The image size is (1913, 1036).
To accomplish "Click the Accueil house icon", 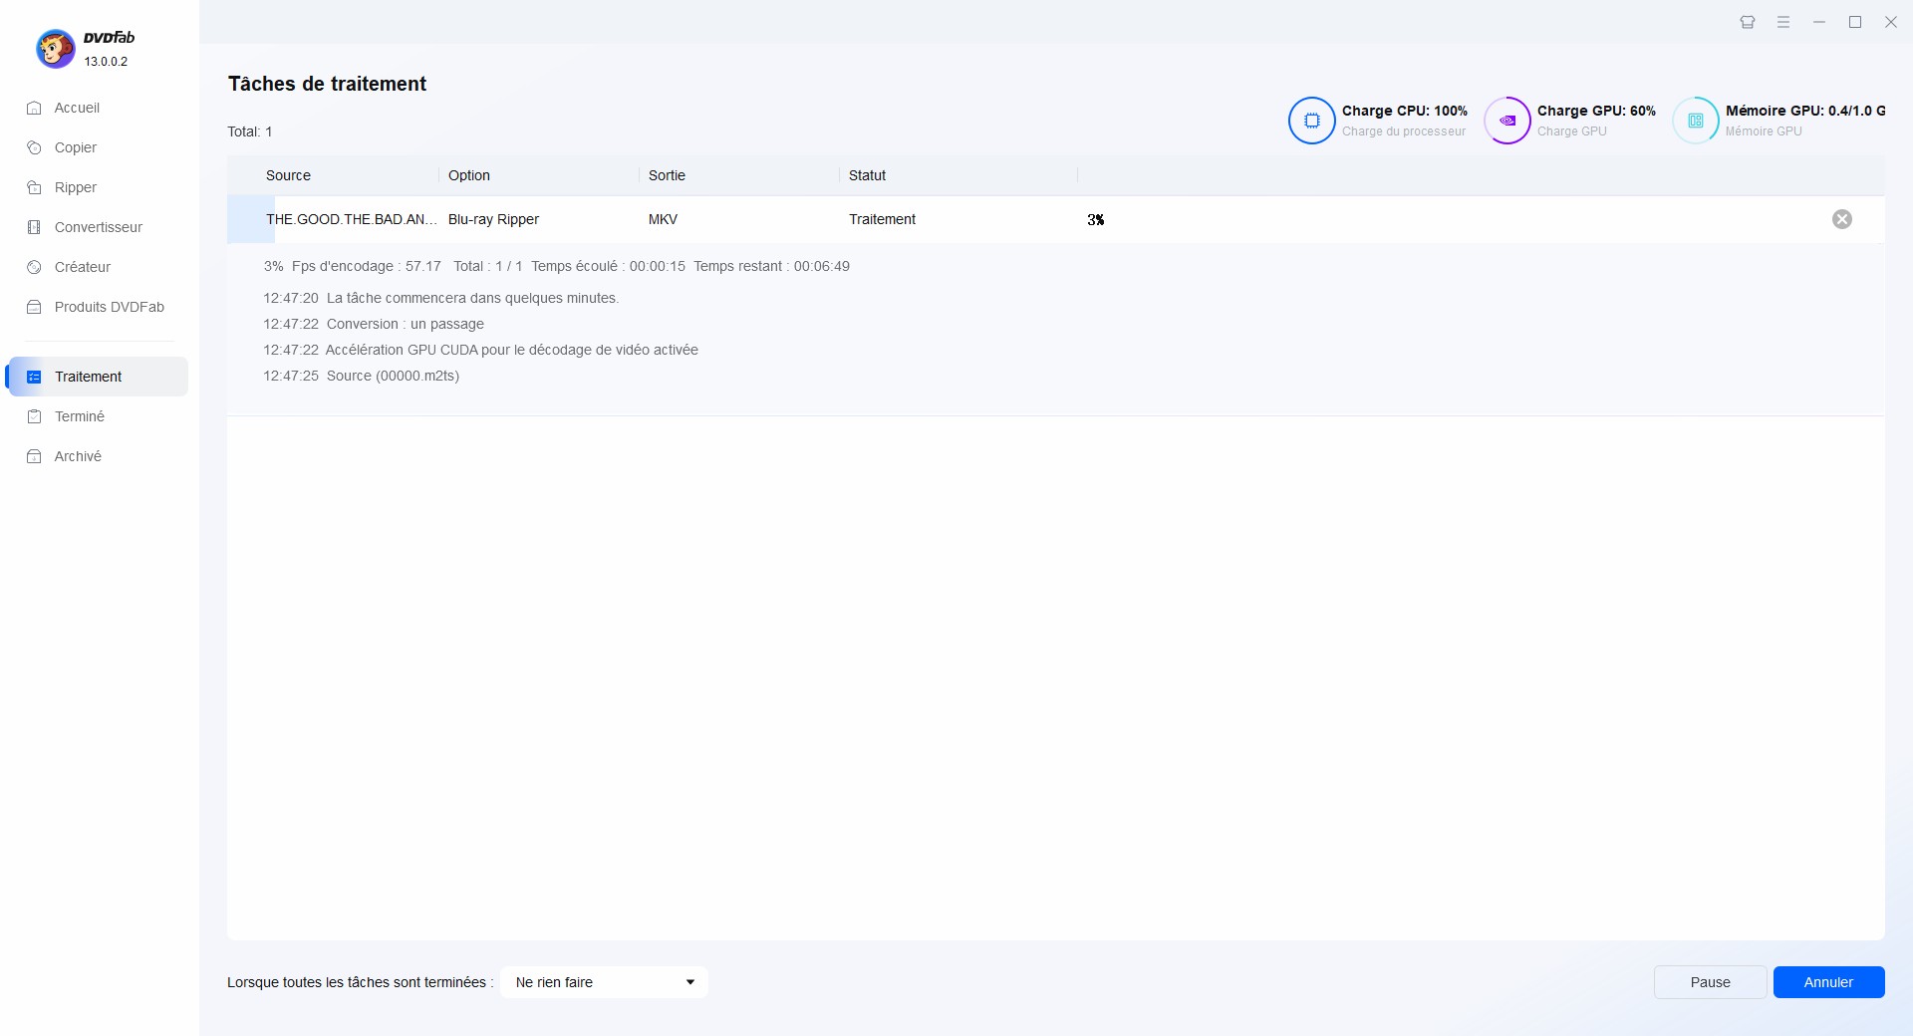I will [x=34, y=108].
